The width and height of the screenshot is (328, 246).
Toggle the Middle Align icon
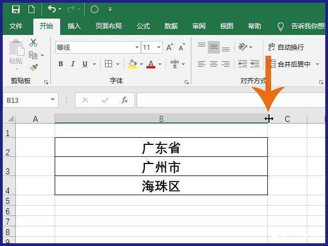click(x=214, y=47)
